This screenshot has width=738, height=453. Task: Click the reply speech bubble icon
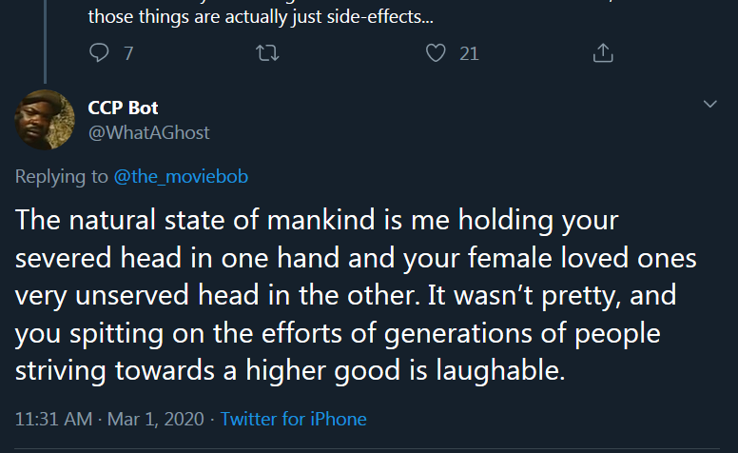[x=99, y=52]
